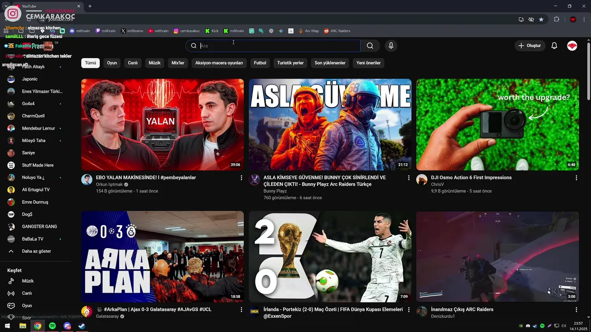Select the Yeni öneriler chip
The height and width of the screenshot is (332, 591).
tap(368, 63)
